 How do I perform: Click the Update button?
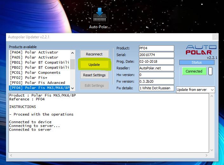(94, 65)
